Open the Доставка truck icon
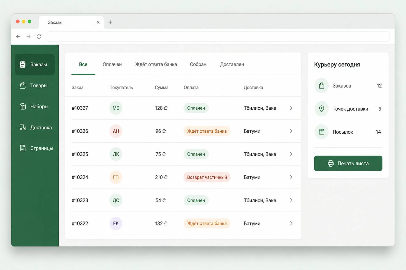This screenshot has height=270, width=406. pyautogui.click(x=23, y=127)
